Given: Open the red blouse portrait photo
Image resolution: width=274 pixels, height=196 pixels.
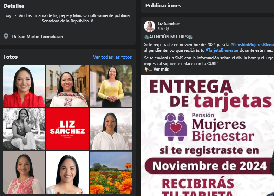Looking at the screenshot, I should click(24, 86).
